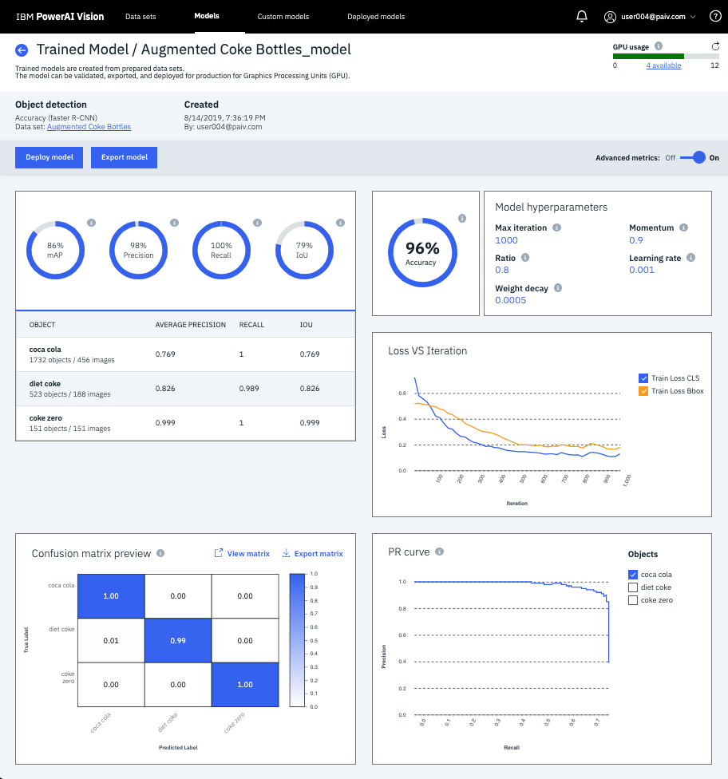Click the AVERAGE PRECISION column header

click(x=190, y=325)
